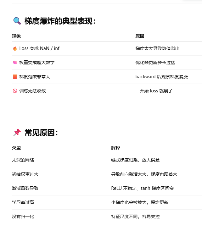Screen dimensions: 202x225
Task: Click the cell 激活函数导致
Action: (25, 188)
